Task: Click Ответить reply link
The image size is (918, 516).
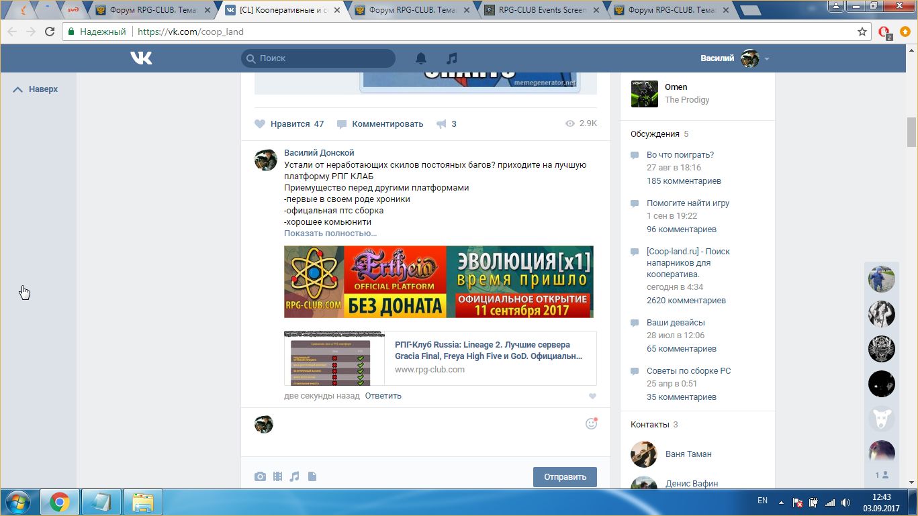Action: (x=383, y=396)
